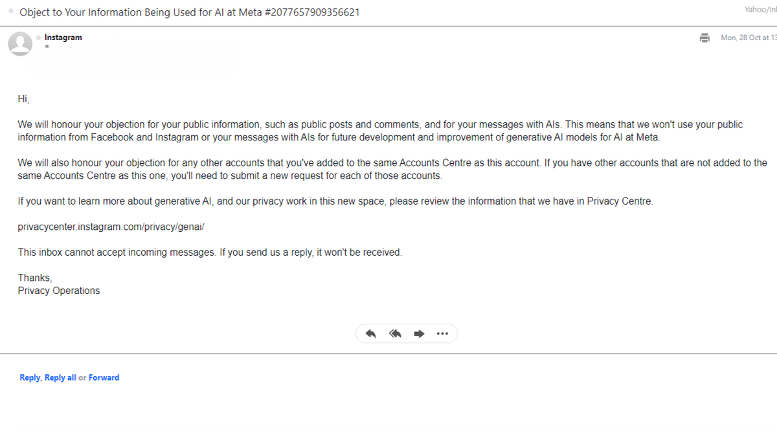
Task: Click the status dot next to Instagram sender
Action: point(39,38)
